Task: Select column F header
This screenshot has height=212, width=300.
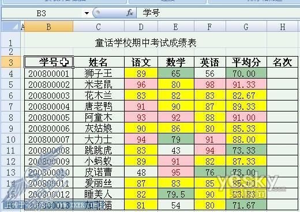Action: pyautogui.click(x=210, y=27)
